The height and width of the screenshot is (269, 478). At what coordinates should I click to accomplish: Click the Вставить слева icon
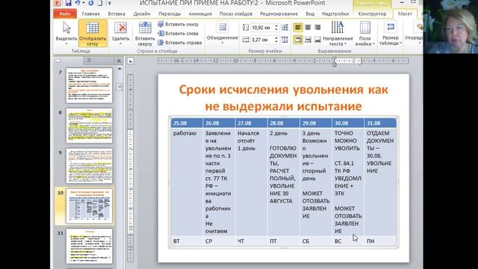tap(161, 33)
